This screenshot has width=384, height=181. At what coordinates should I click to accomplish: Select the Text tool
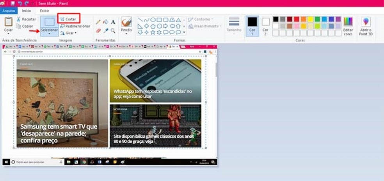tap(113, 22)
